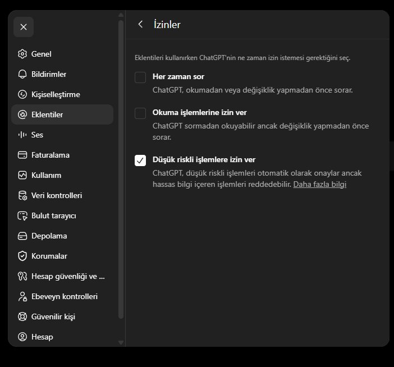394x367 pixels.
Task: Click the gear icon next to Genel
Action: (22, 54)
